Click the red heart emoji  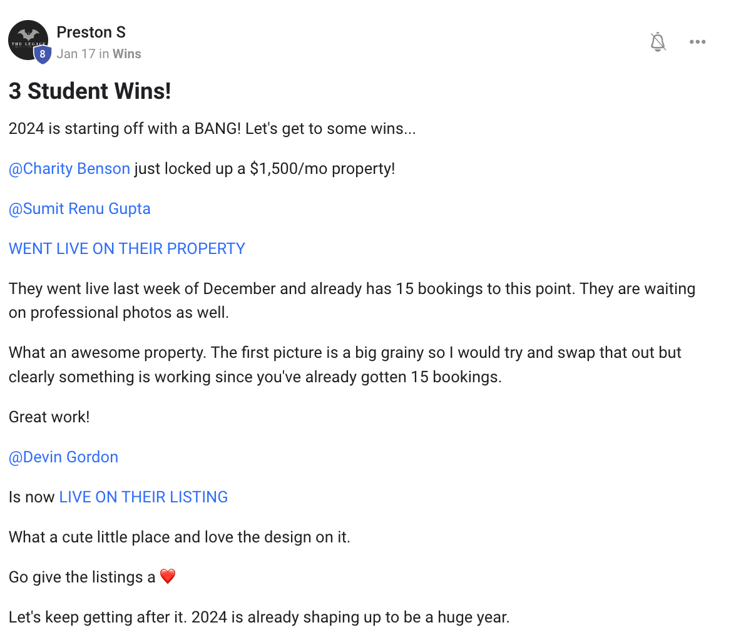pyautogui.click(x=168, y=576)
